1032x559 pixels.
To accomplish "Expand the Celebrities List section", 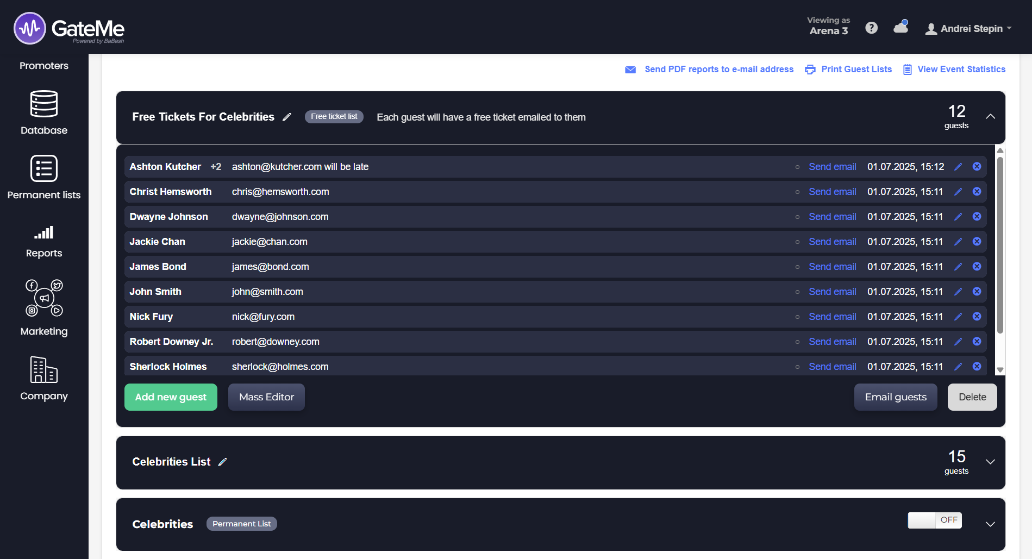I will point(990,462).
